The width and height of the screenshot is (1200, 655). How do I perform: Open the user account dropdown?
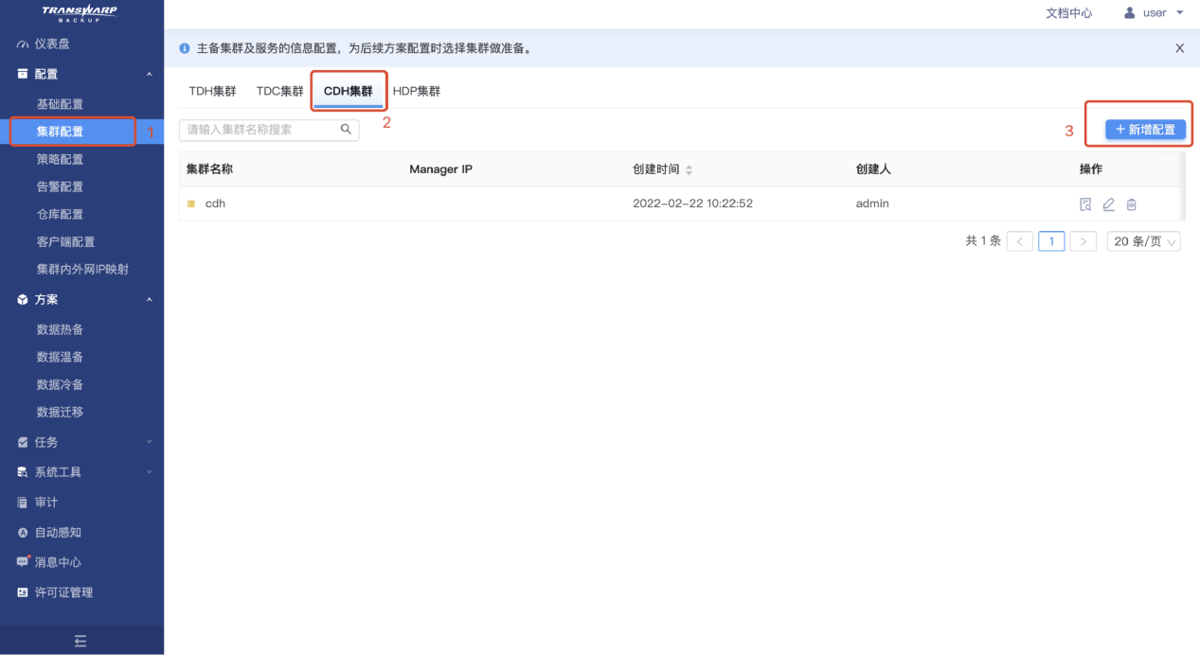tap(1154, 13)
